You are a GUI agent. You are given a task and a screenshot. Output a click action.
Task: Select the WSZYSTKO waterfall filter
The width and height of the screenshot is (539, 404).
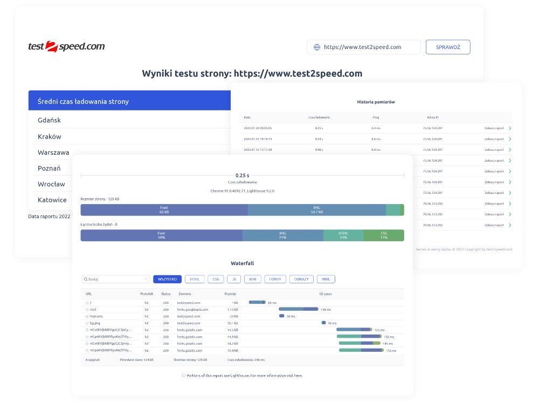[x=168, y=279]
